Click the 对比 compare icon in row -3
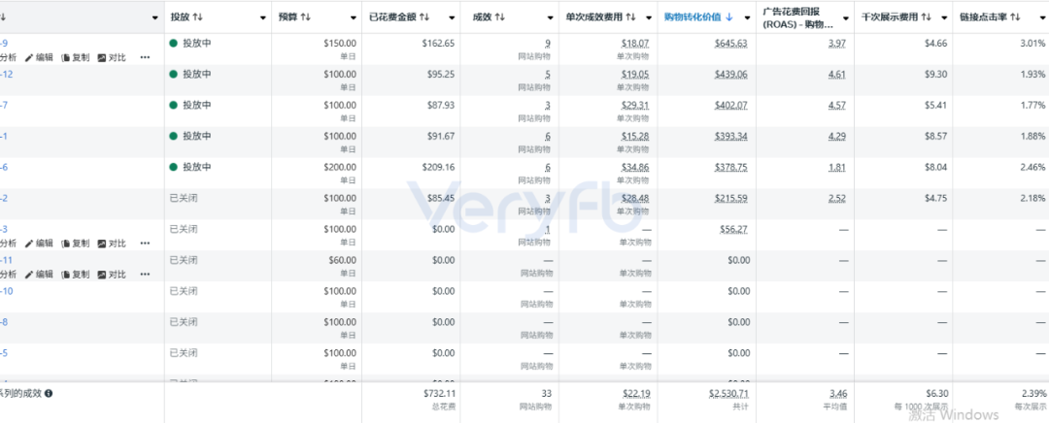This screenshot has height=423, width=1049. 102,244
